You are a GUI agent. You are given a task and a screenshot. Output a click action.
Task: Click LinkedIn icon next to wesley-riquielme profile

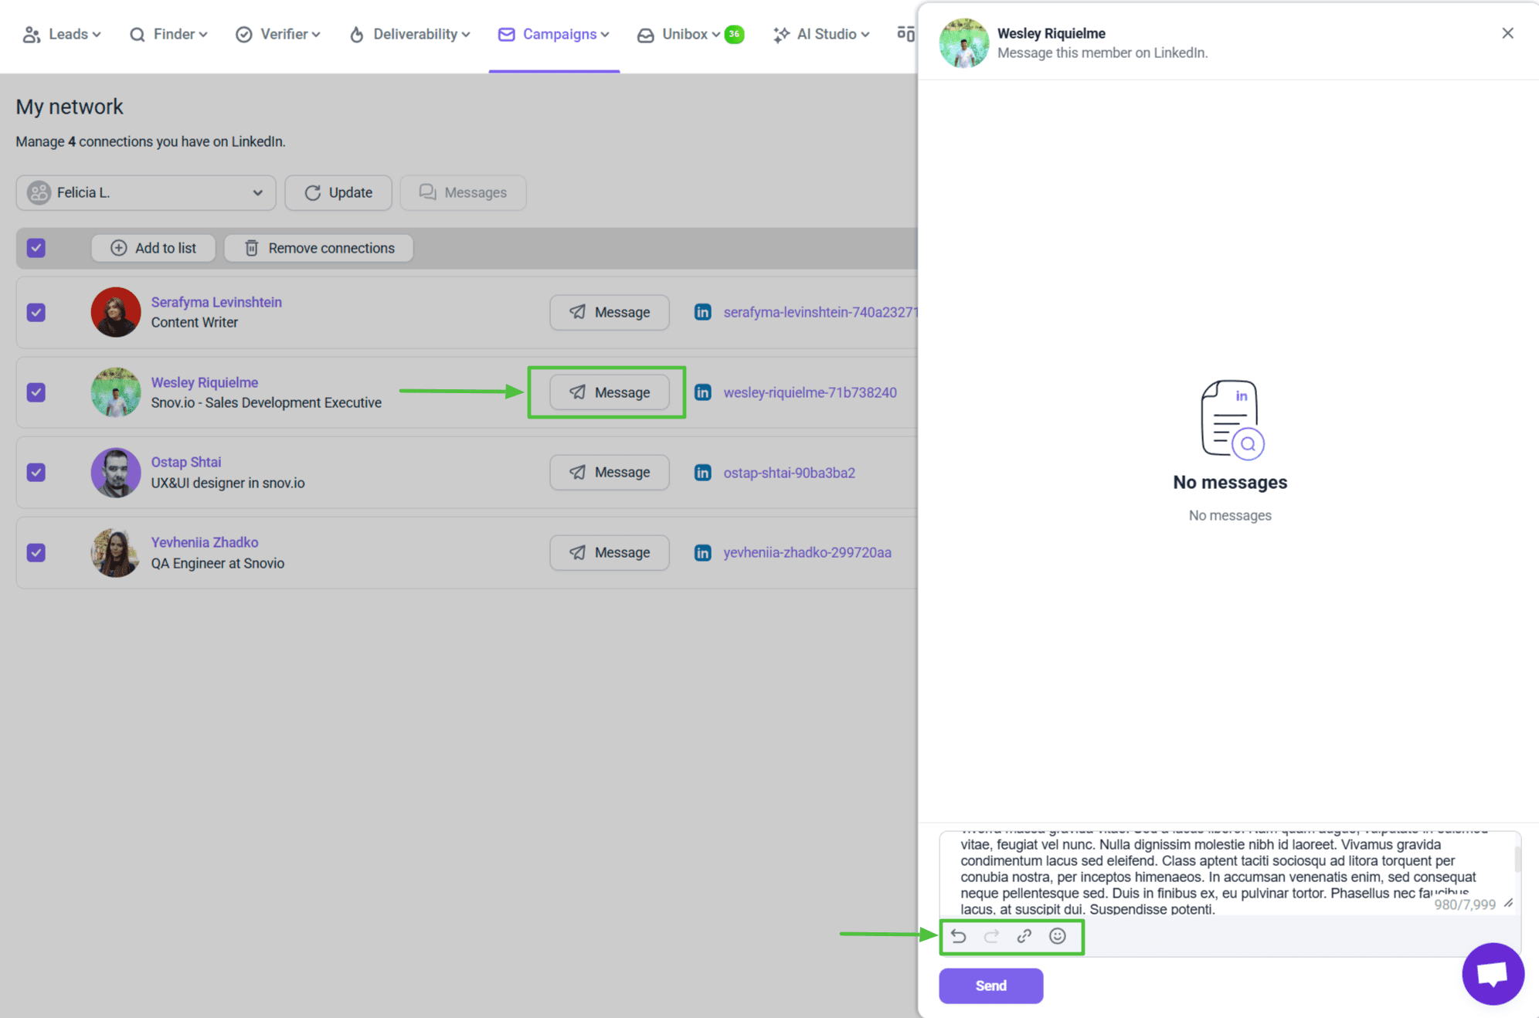tap(702, 392)
